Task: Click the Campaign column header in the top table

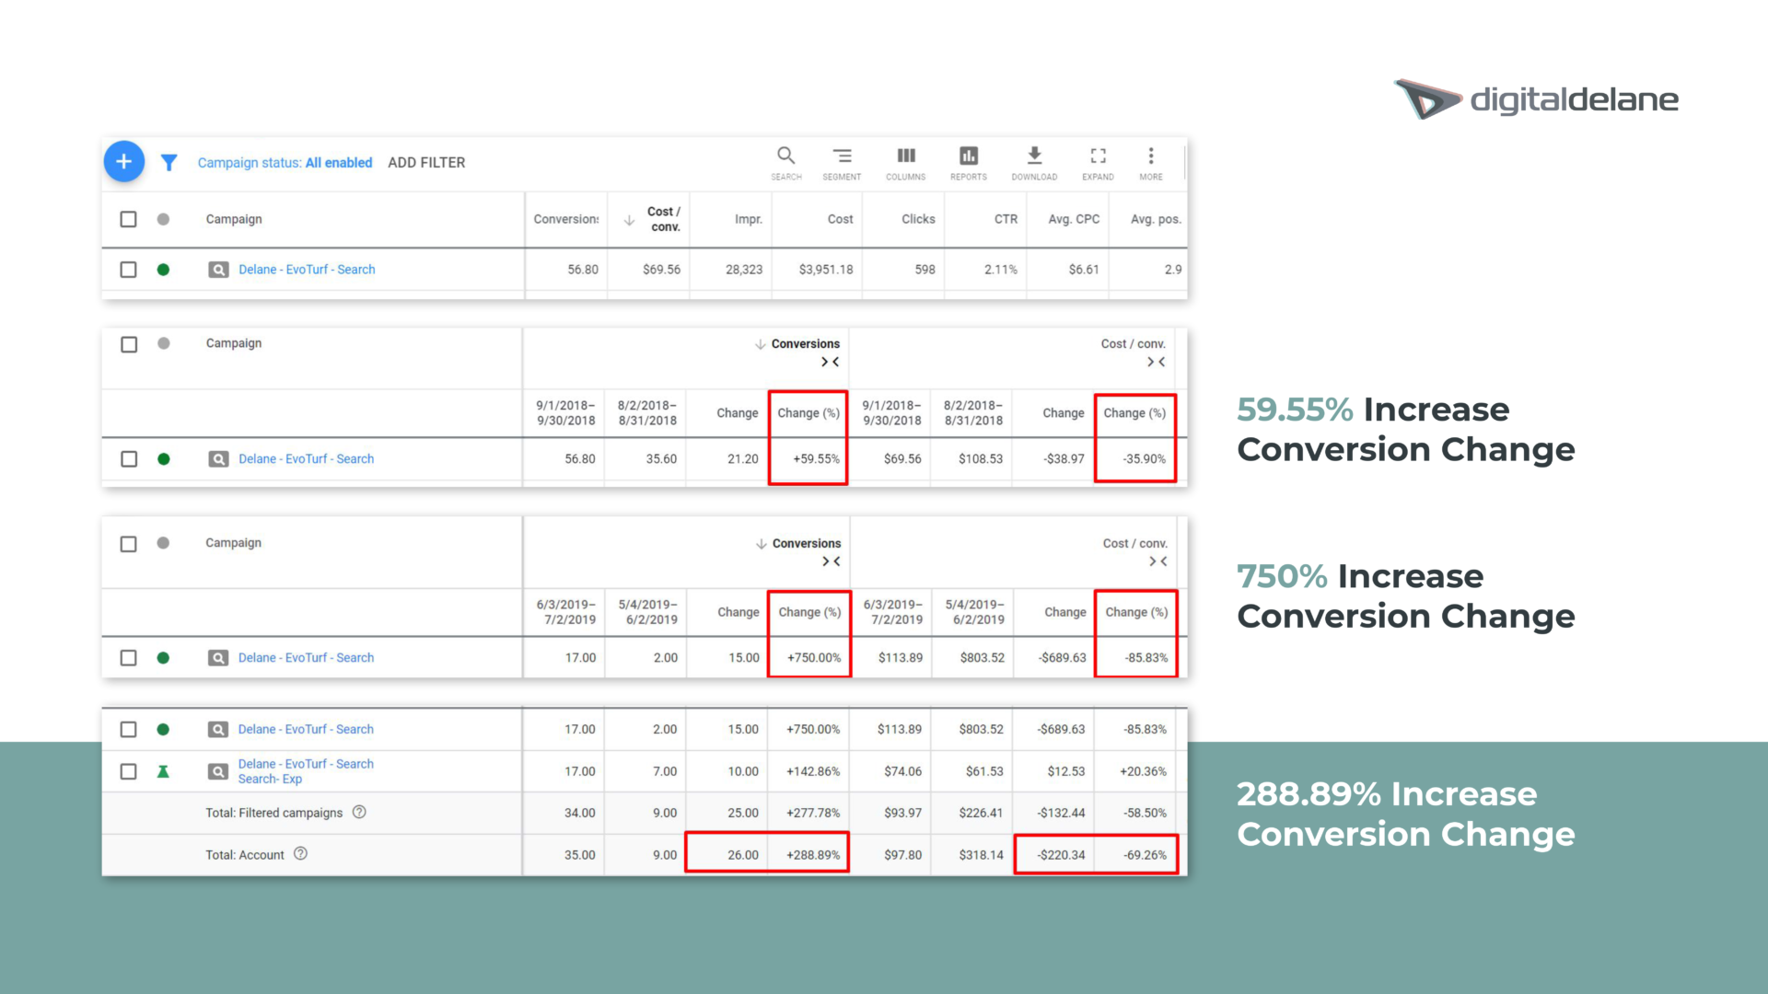Action: [234, 219]
